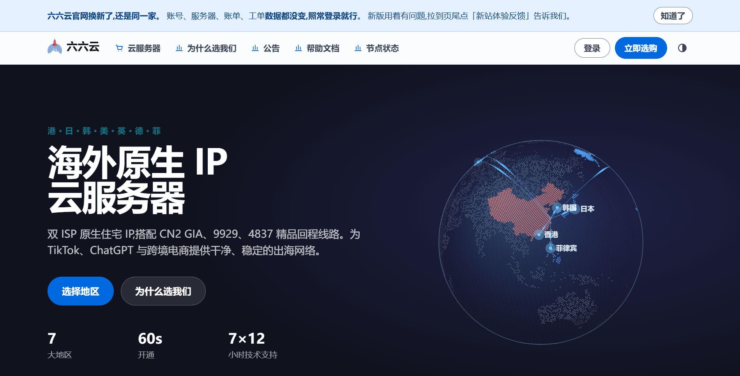The image size is (740, 376).
Task: Click the bar chart icon beside 帮助文档
Action: (x=298, y=48)
